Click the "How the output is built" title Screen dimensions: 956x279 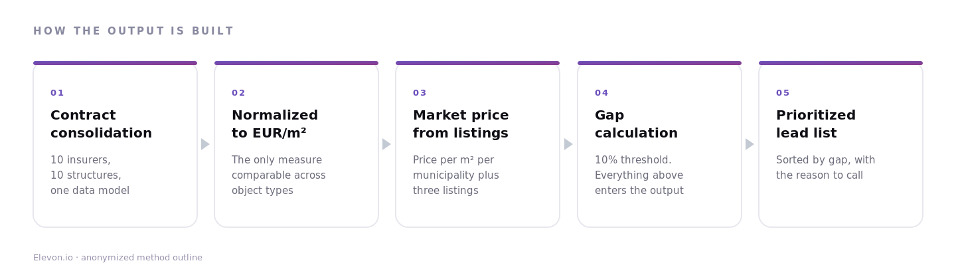coord(133,31)
